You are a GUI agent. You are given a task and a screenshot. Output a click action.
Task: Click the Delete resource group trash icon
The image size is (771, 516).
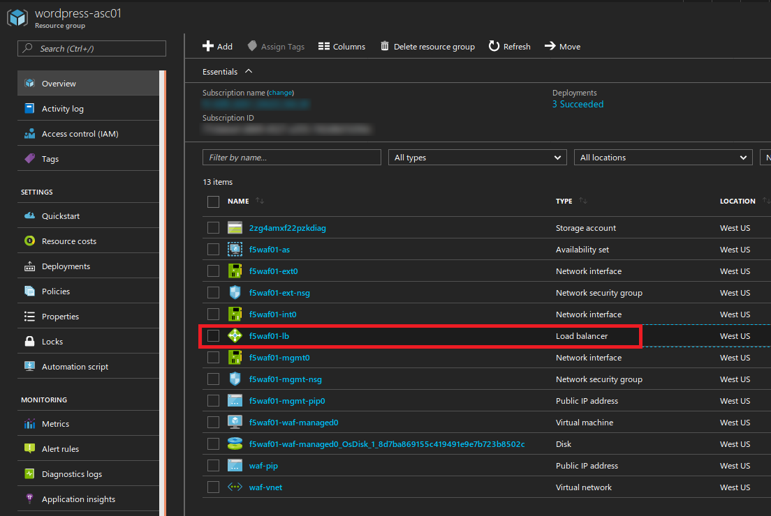(385, 45)
